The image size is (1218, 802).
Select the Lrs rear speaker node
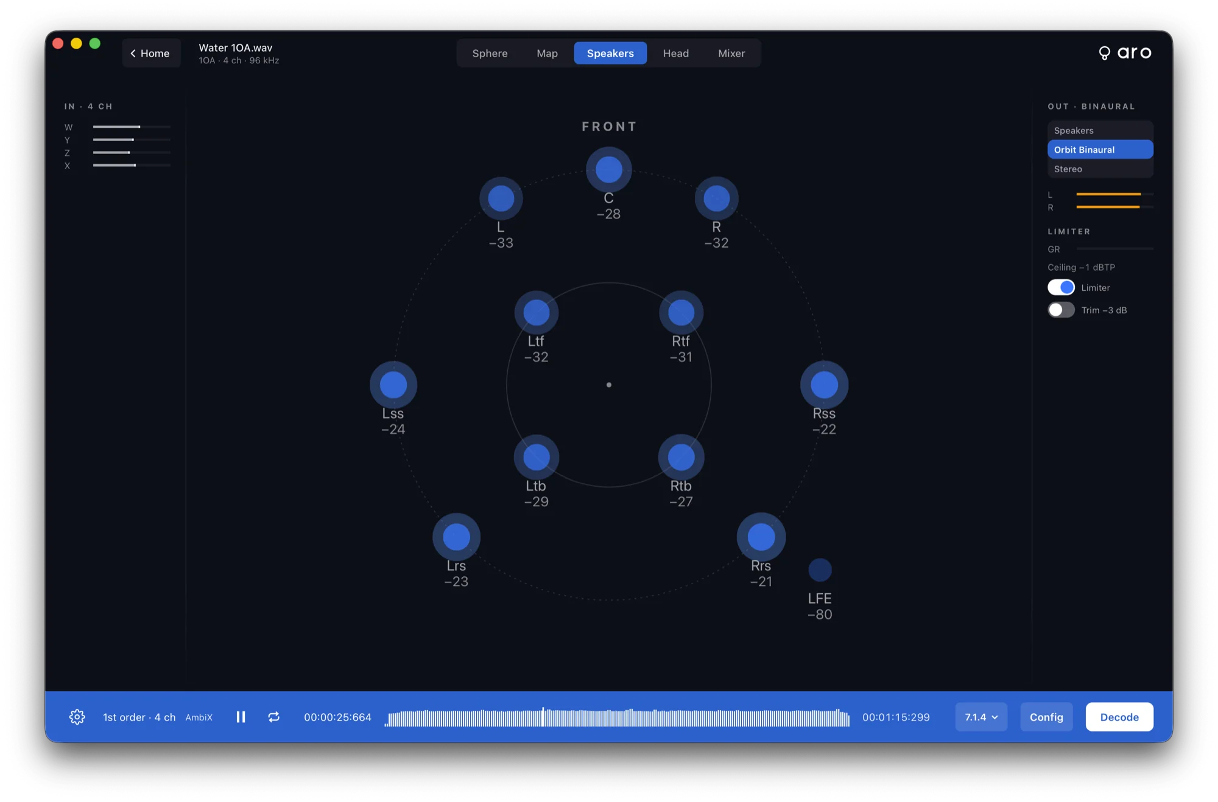pyautogui.click(x=456, y=537)
